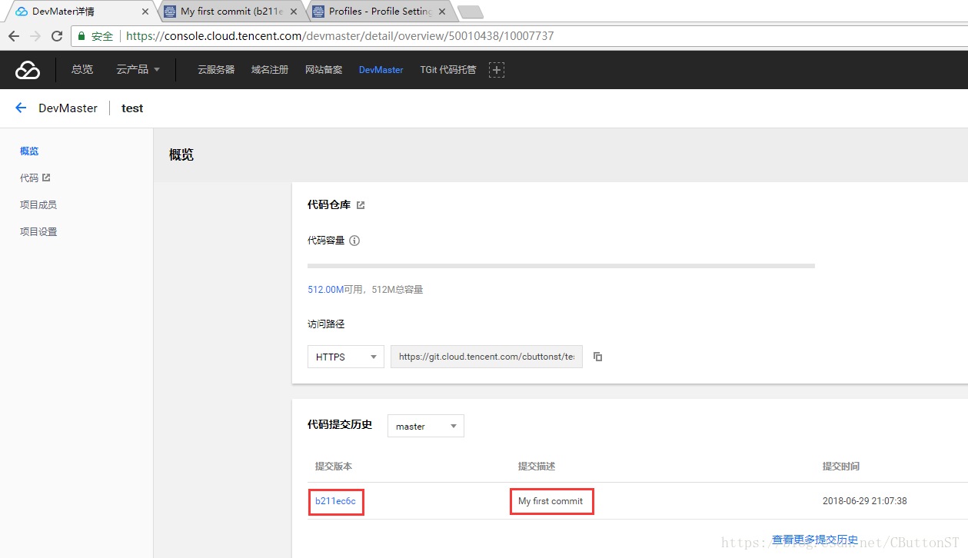968x558 pixels.
Task: Show 代码容量 info tooltip icon
Action: tap(354, 241)
